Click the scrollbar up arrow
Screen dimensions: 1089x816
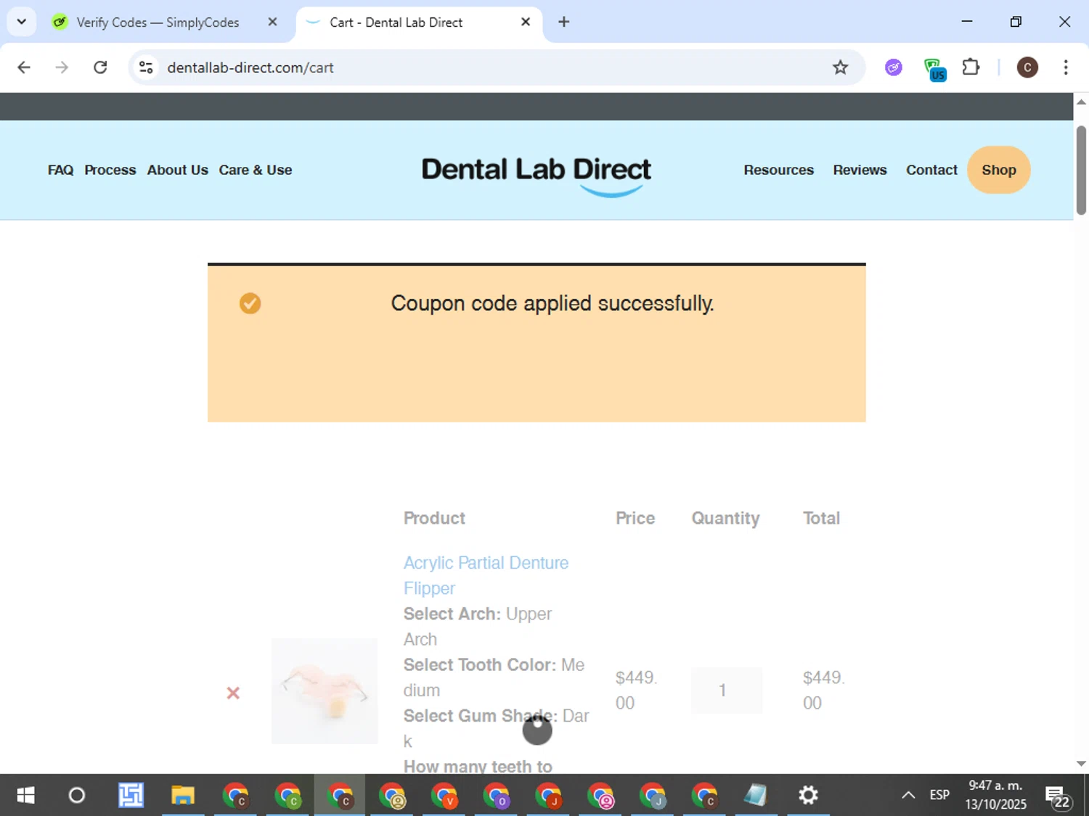click(x=1081, y=102)
